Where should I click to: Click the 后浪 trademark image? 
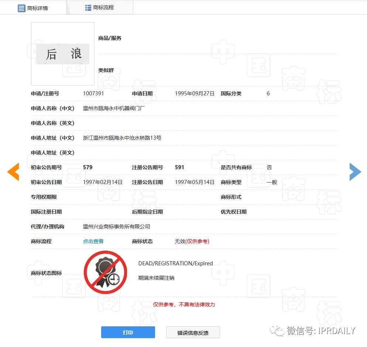tap(62, 54)
